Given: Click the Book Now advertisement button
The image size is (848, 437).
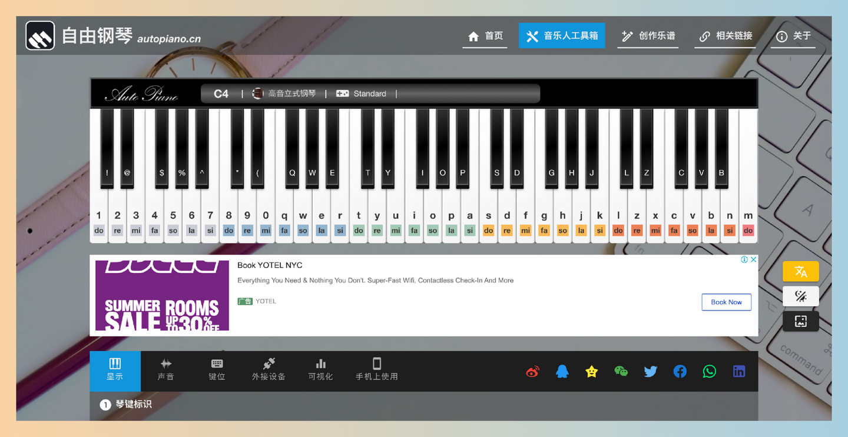Looking at the screenshot, I should click(726, 302).
